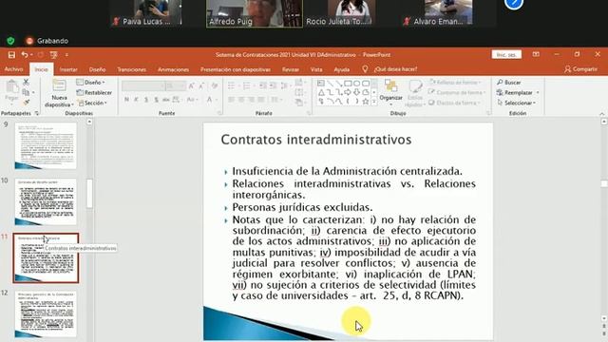The width and height of the screenshot is (608, 342).
Task: Open the Sección dropdown
Action: click(x=92, y=103)
